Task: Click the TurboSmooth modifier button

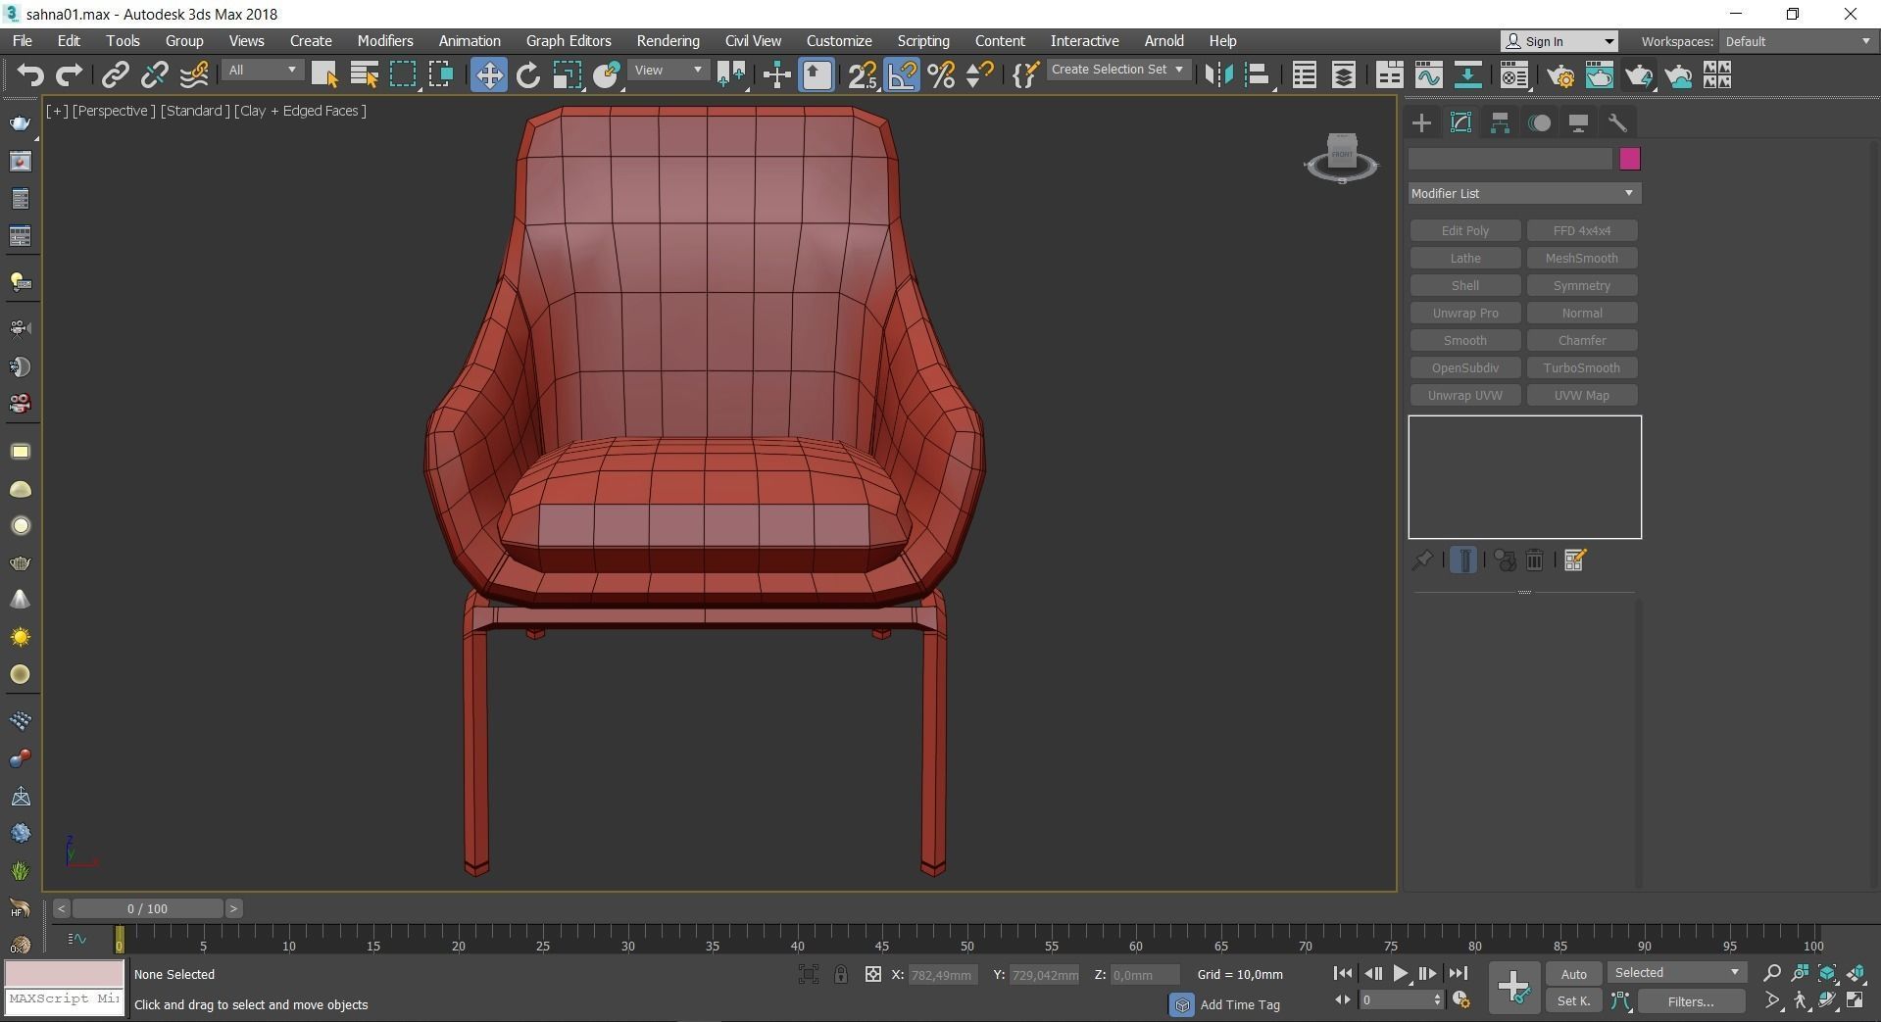Action: pos(1582,367)
